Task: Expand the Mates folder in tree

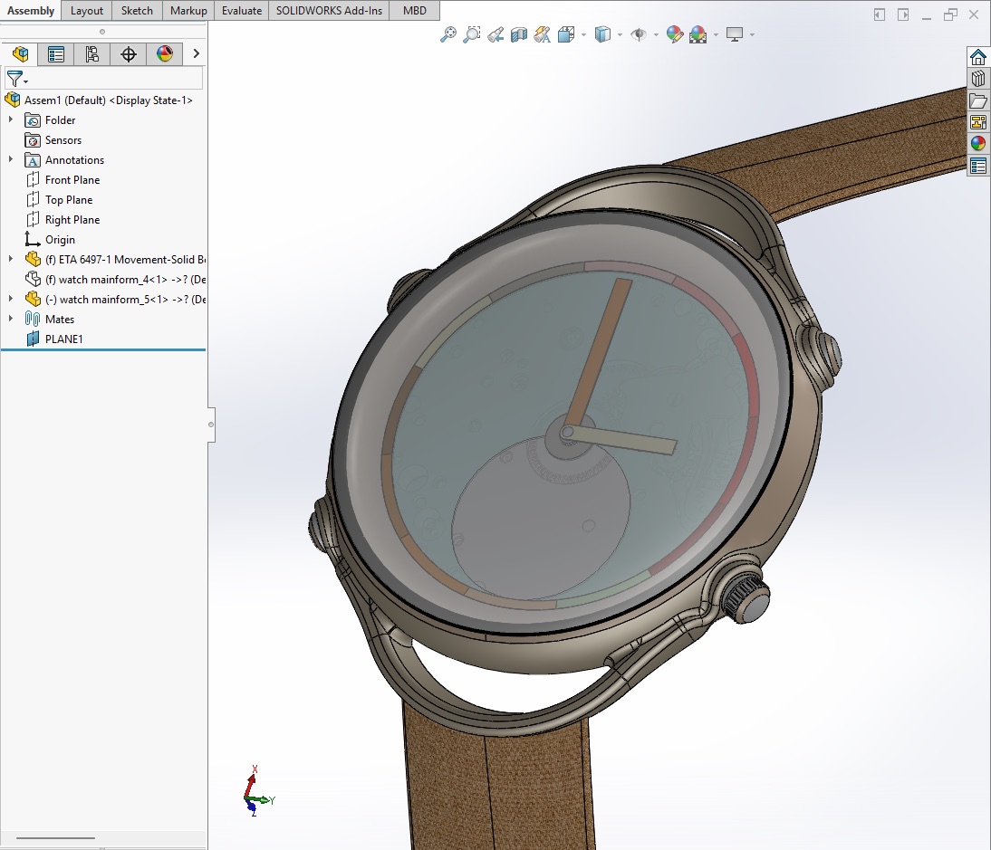Action: [11, 319]
